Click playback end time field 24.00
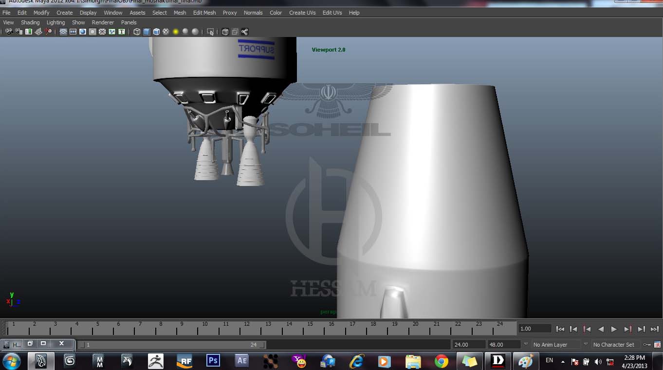 click(469, 344)
